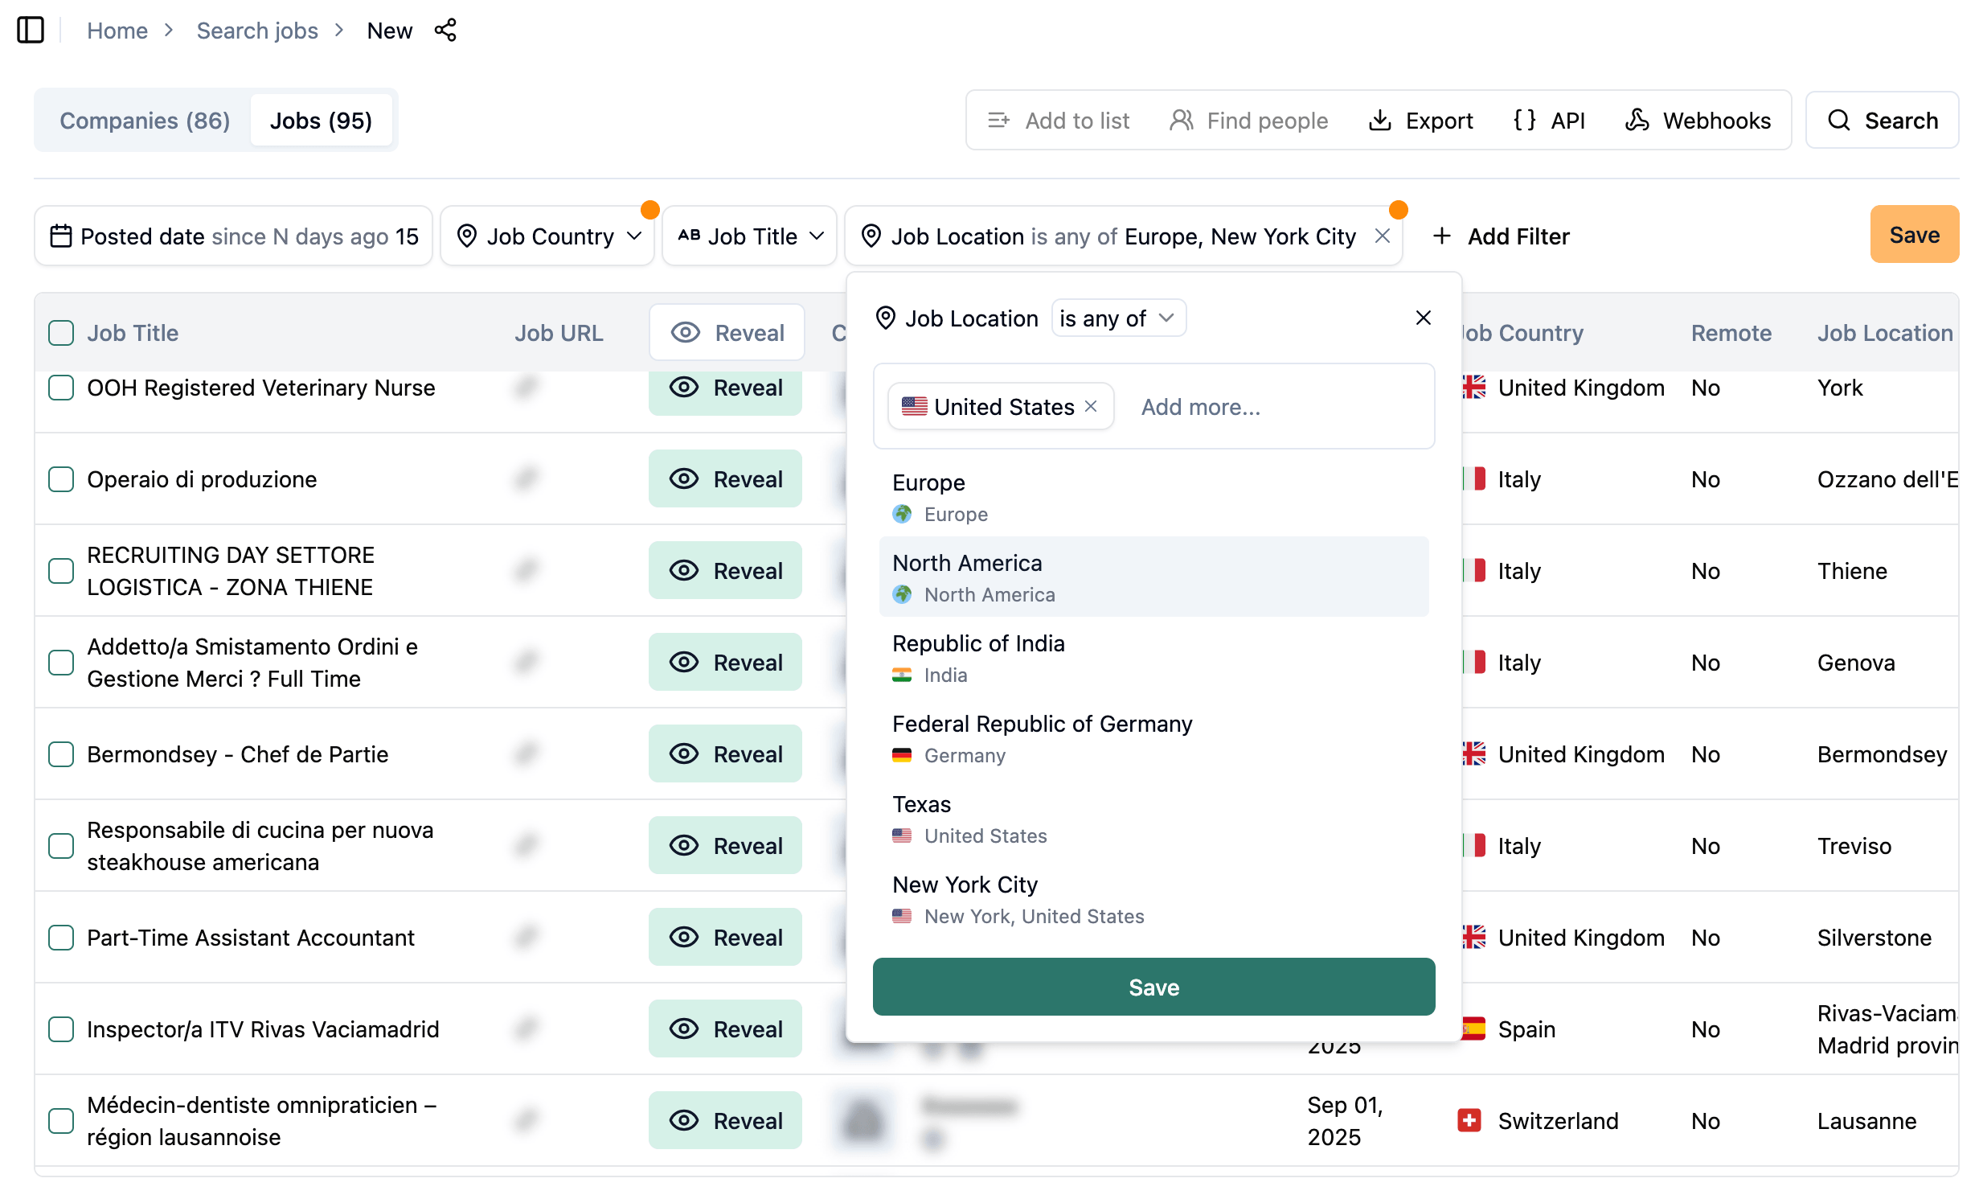Open Webhooks from the toolbar
This screenshot has height=1203, width=1979.
(x=1698, y=121)
